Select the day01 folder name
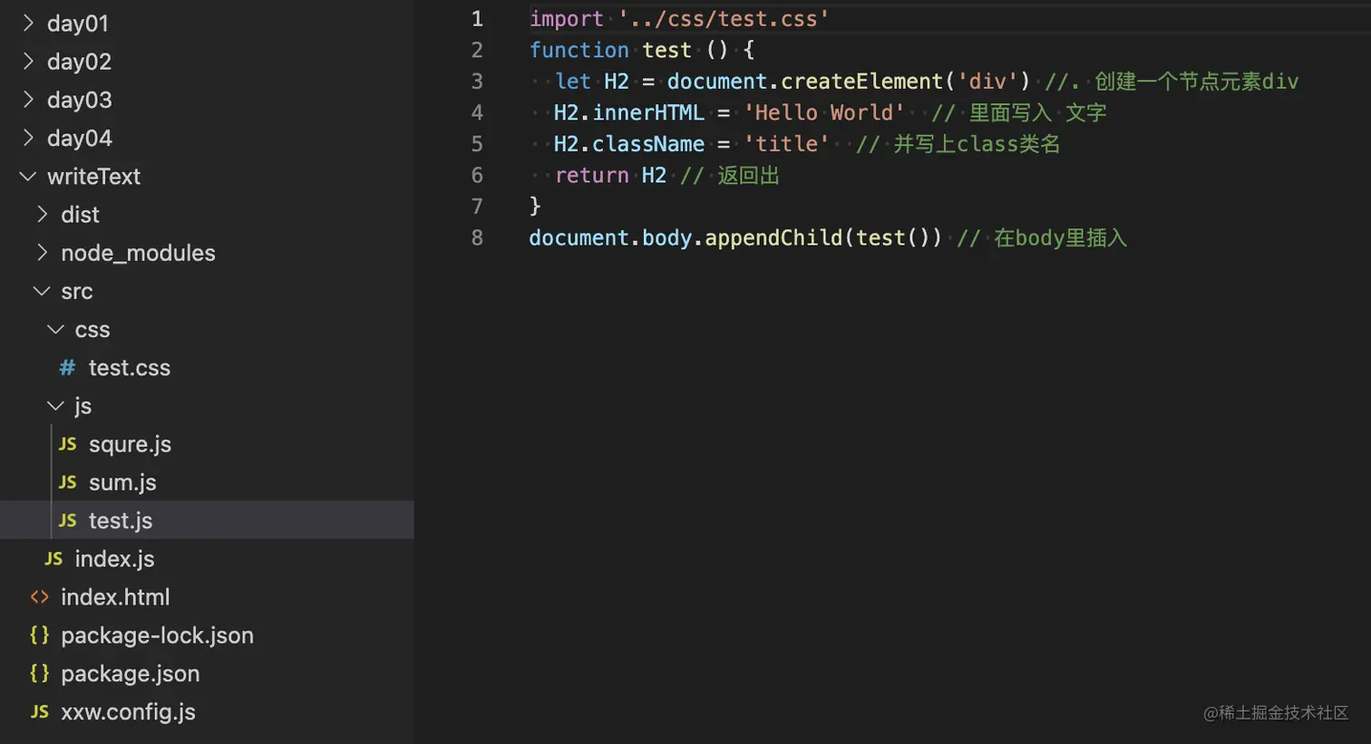The image size is (1371, 744). [78, 24]
